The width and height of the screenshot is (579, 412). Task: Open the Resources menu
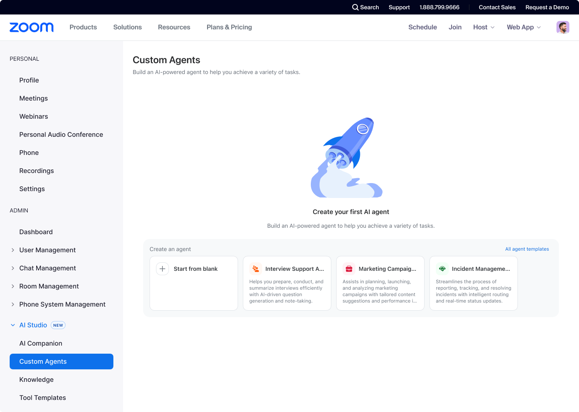pyautogui.click(x=174, y=27)
